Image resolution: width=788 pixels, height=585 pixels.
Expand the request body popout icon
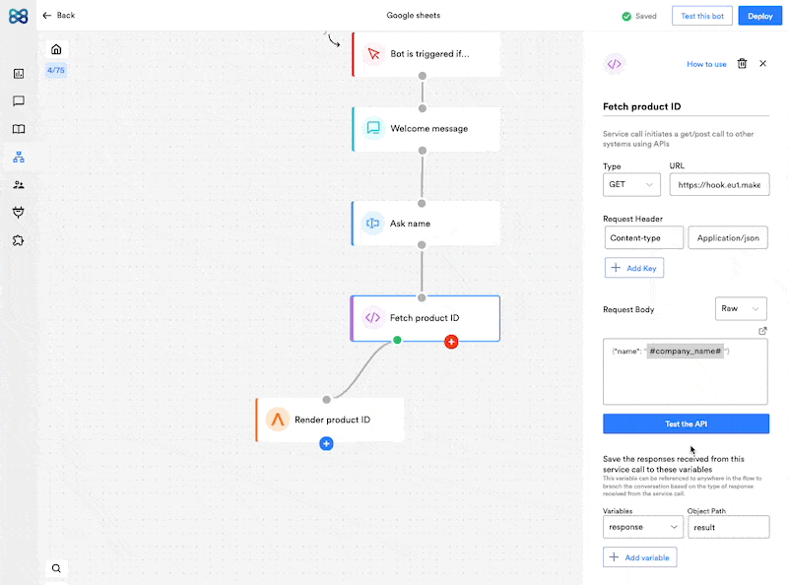[x=762, y=331]
